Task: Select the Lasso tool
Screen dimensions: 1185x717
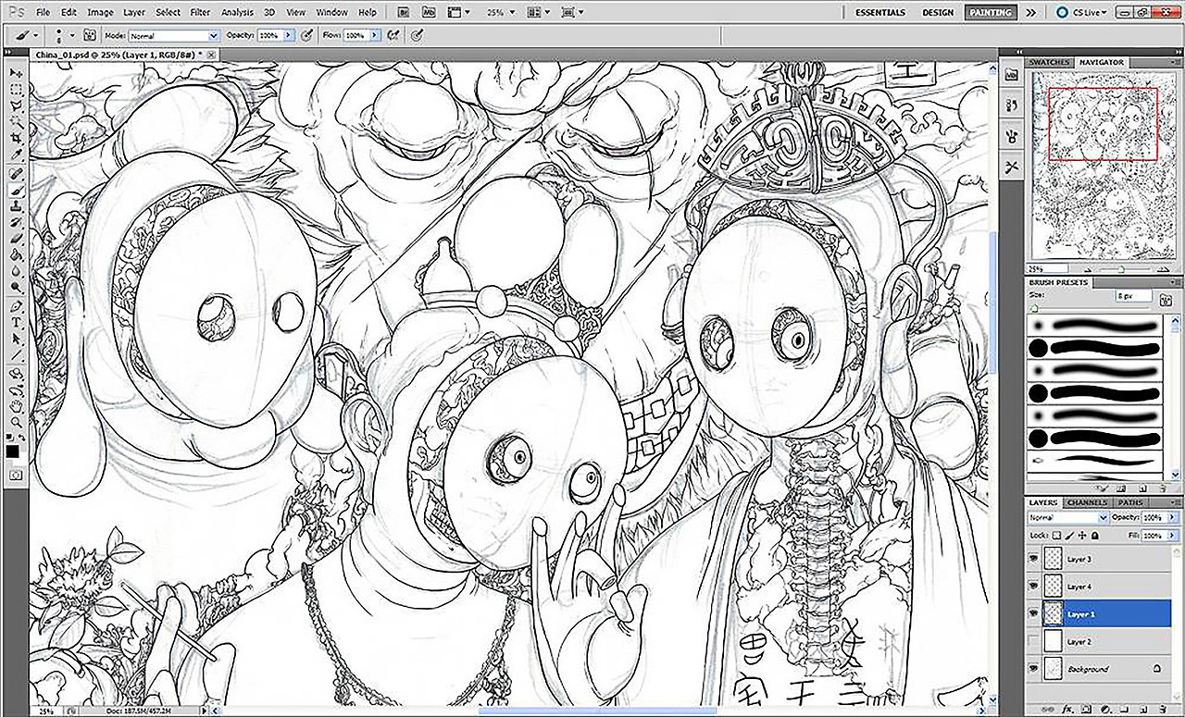Action: 16,105
